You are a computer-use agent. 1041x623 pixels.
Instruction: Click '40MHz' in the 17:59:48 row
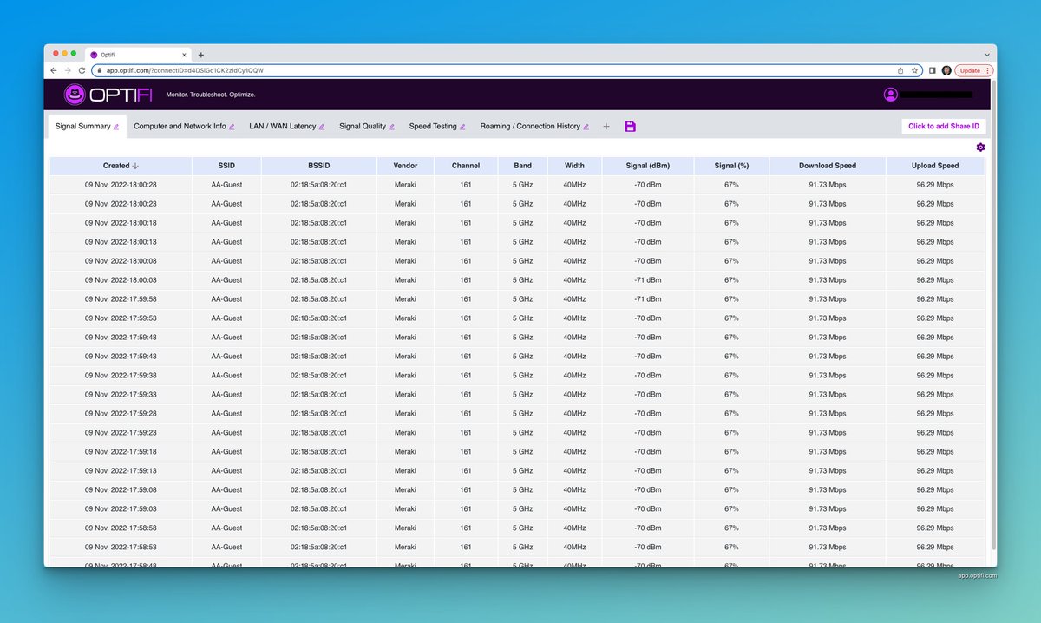574,338
